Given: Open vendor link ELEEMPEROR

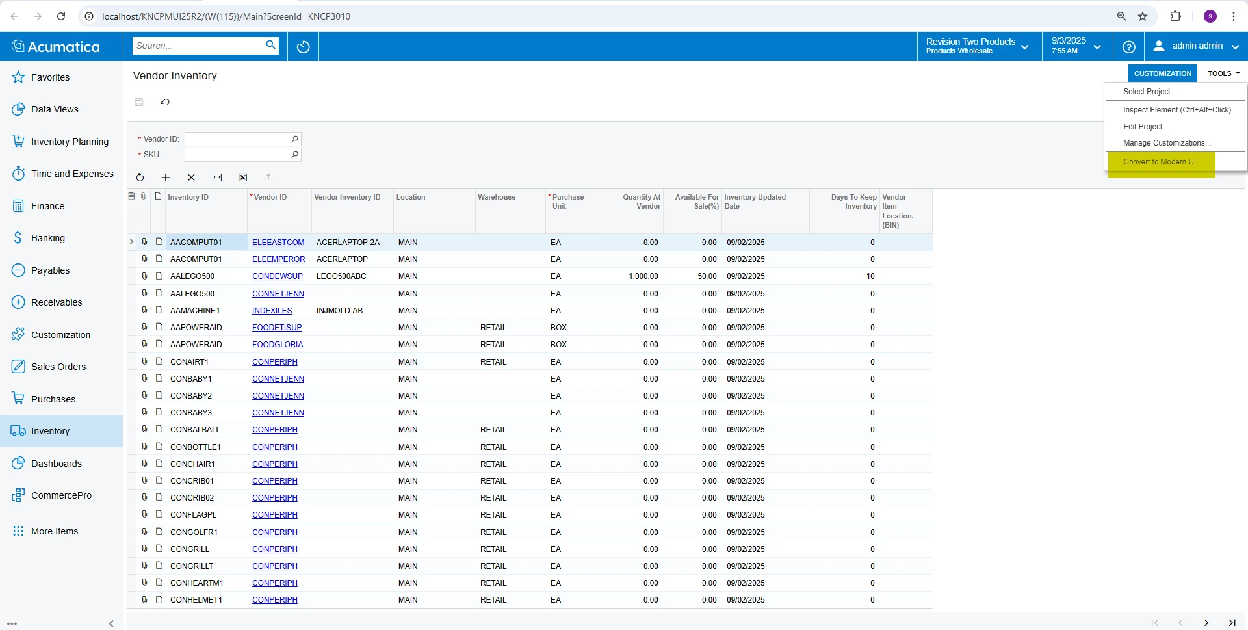Looking at the screenshot, I should pyautogui.click(x=279, y=259).
